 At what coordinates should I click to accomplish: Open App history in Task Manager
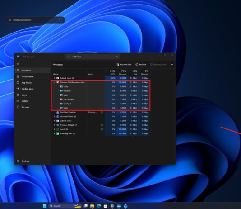pos(32,83)
